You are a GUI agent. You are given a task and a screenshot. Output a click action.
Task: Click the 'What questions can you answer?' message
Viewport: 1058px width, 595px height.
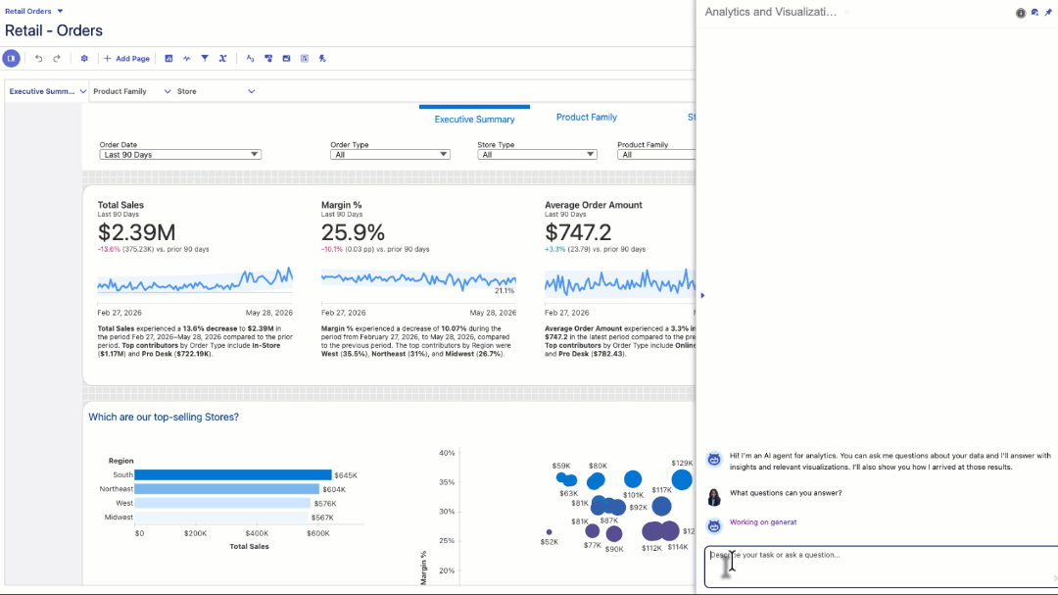coord(786,493)
